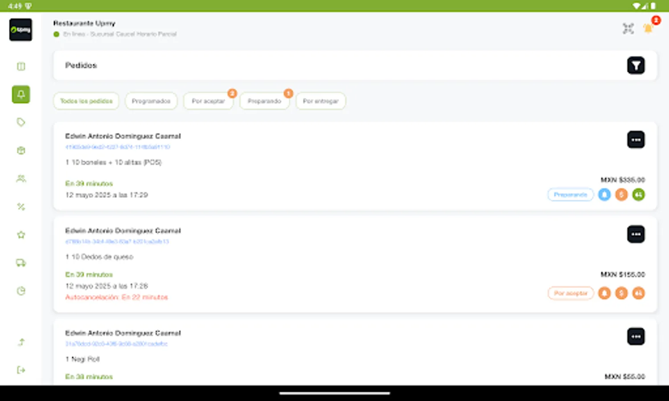This screenshot has height=401, width=669.
Task: Open the delivery truck icon in sidebar
Action: tap(21, 262)
